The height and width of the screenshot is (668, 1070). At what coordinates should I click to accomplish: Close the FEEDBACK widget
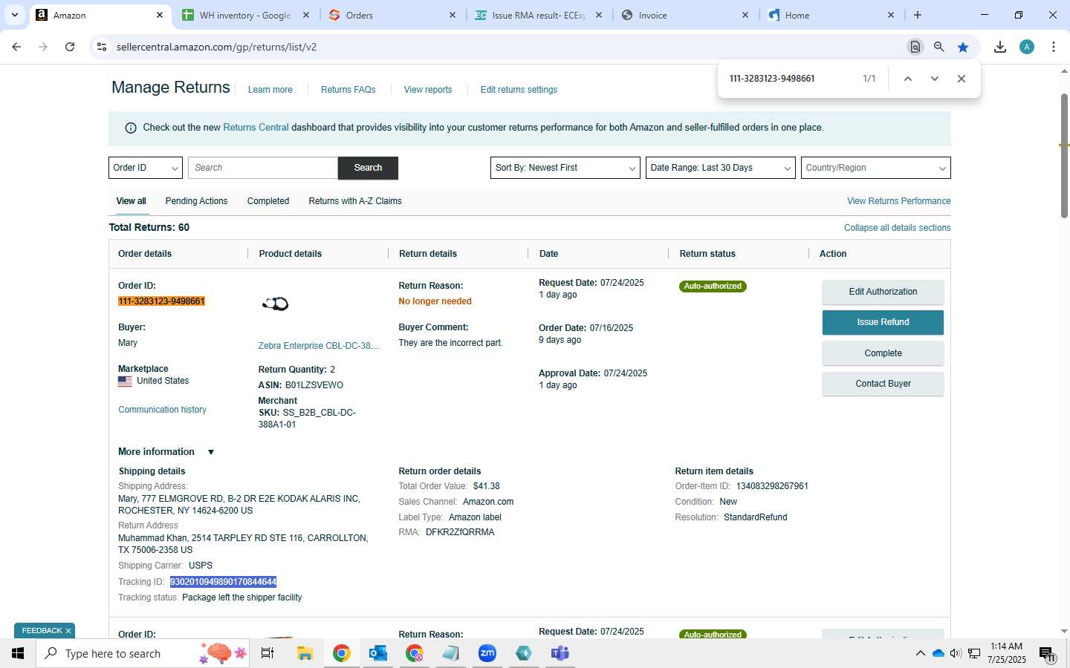pos(68,631)
